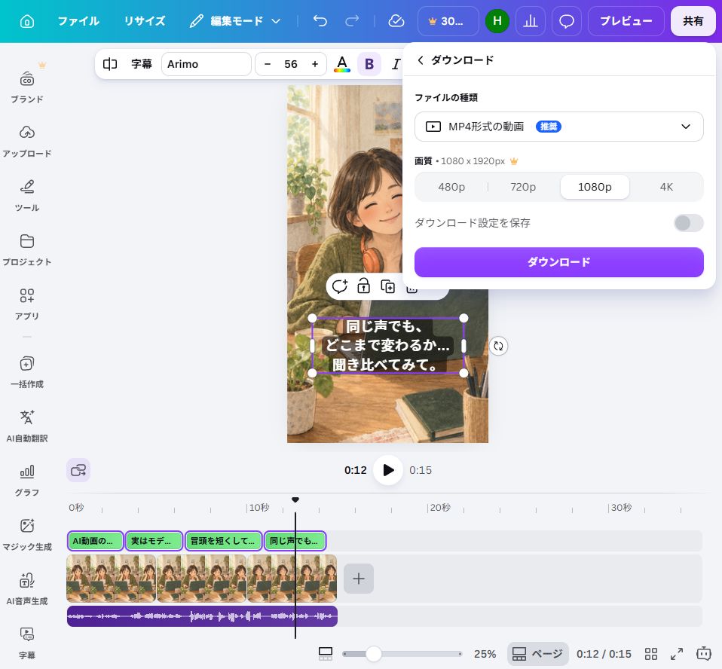
Task: Open ブランド in the sidebar
Action: click(x=27, y=87)
